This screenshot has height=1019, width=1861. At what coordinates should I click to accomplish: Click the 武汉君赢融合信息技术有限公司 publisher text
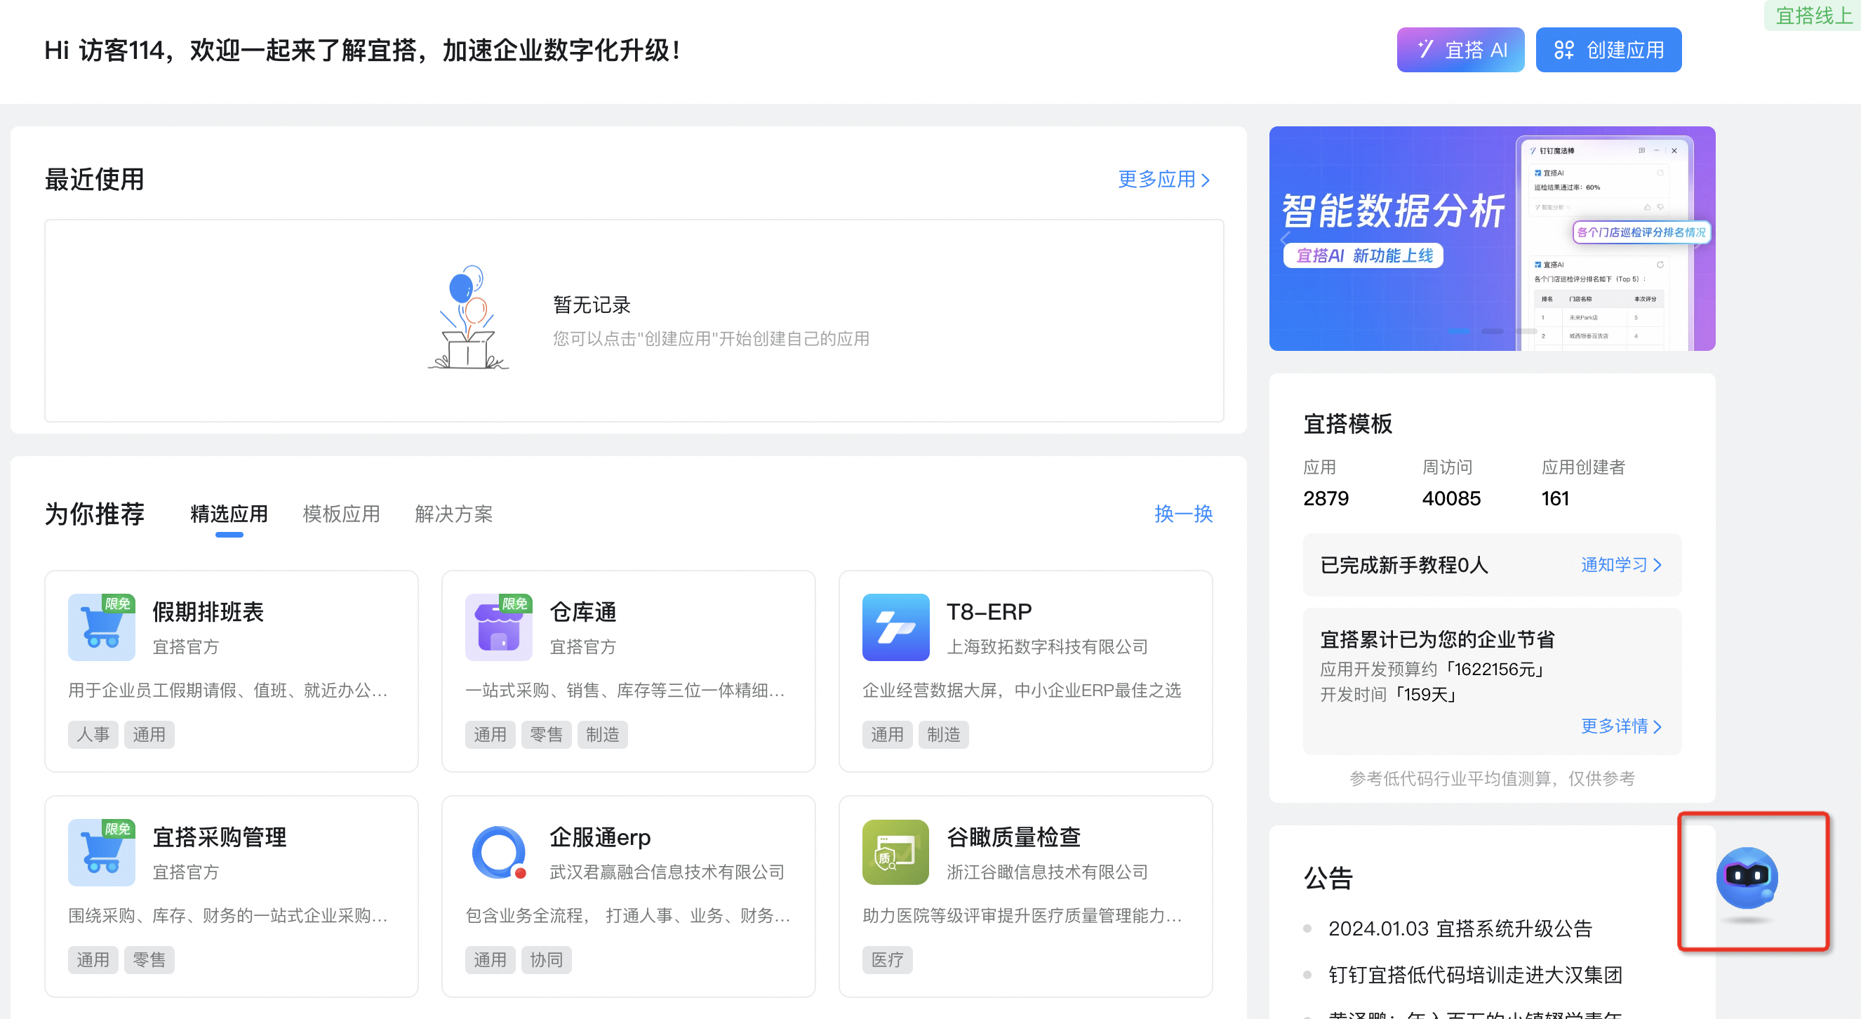(x=667, y=872)
